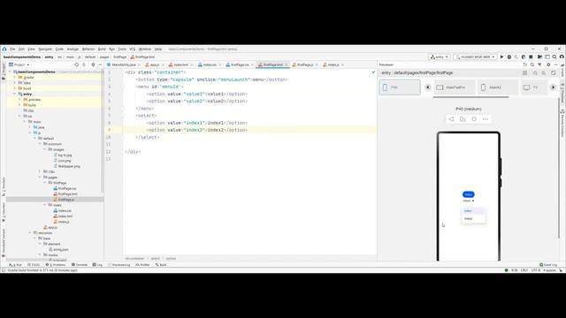The height and width of the screenshot is (318, 566).
Task: Open the Terminal tool window
Action: click(80, 265)
